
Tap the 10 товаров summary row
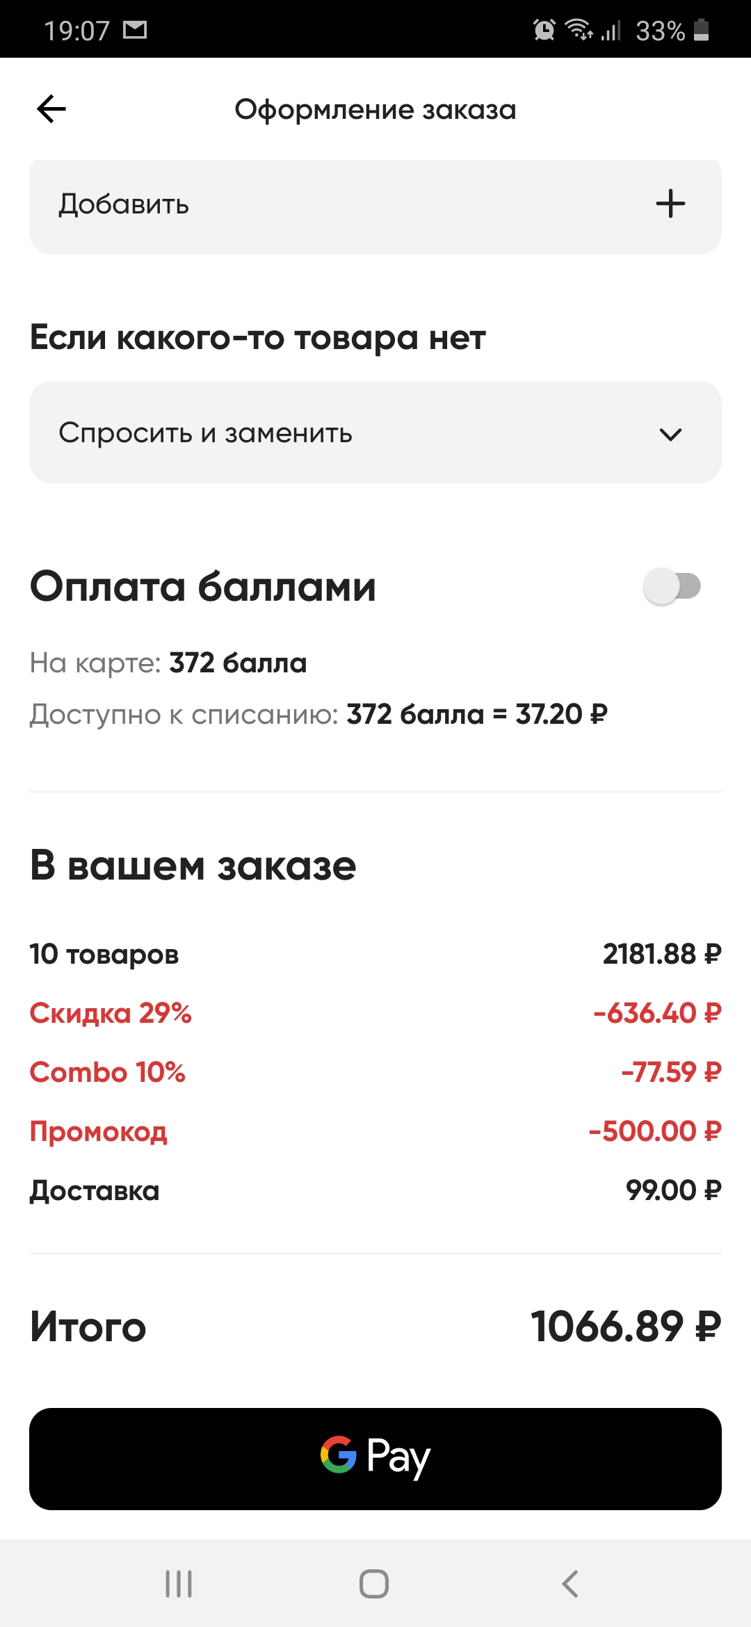(x=375, y=954)
